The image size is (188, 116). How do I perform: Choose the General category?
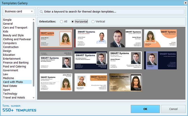point(8,24)
